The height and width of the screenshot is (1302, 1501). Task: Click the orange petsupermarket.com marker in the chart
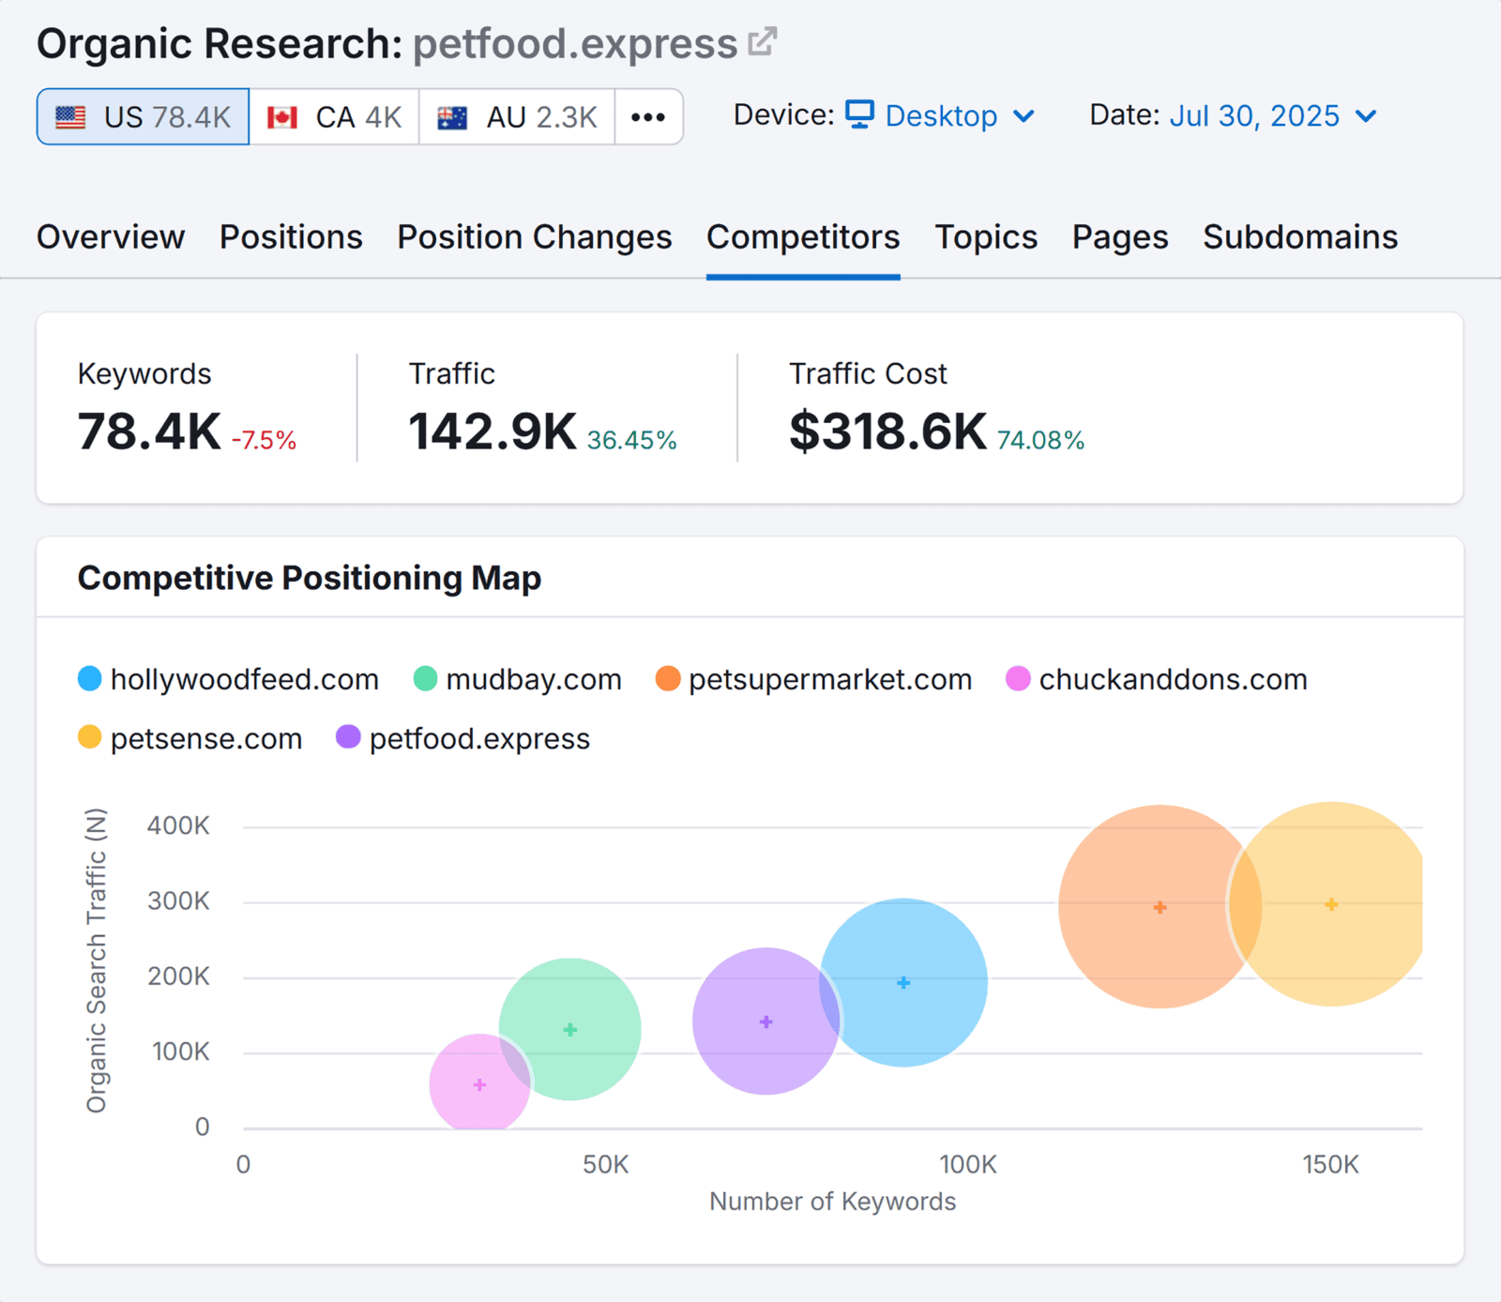click(x=1160, y=907)
